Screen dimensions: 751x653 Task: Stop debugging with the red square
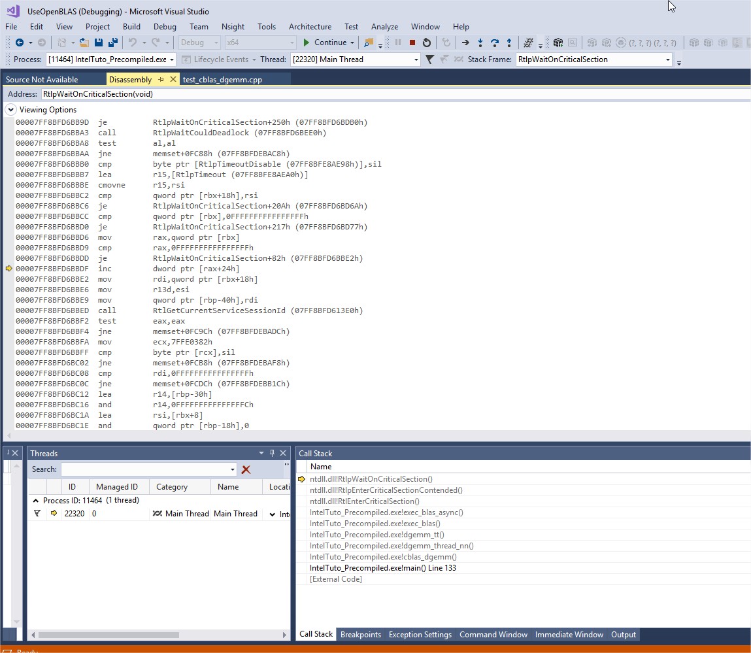tap(412, 42)
